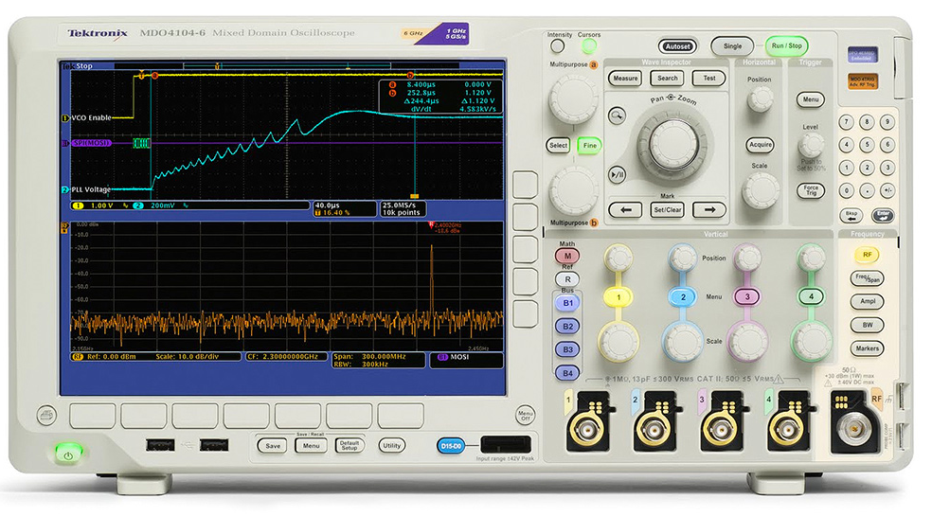Toggle the red Math M button
The width and height of the screenshot is (932, 517).
[567, 256]
